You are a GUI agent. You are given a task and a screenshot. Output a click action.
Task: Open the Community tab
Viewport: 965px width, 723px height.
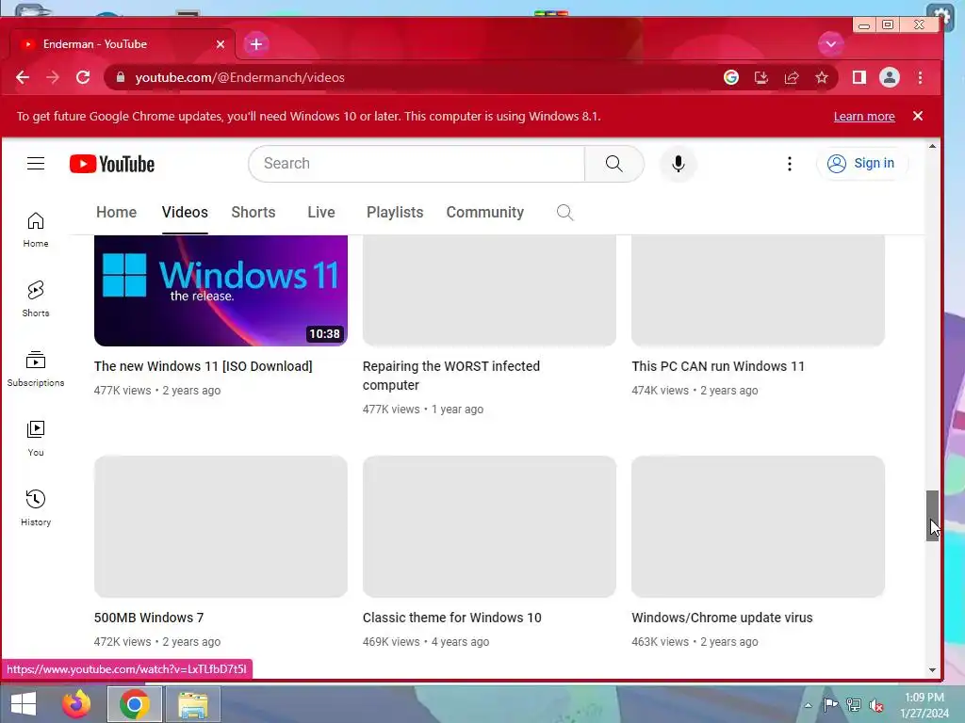(x=485, y=212)
